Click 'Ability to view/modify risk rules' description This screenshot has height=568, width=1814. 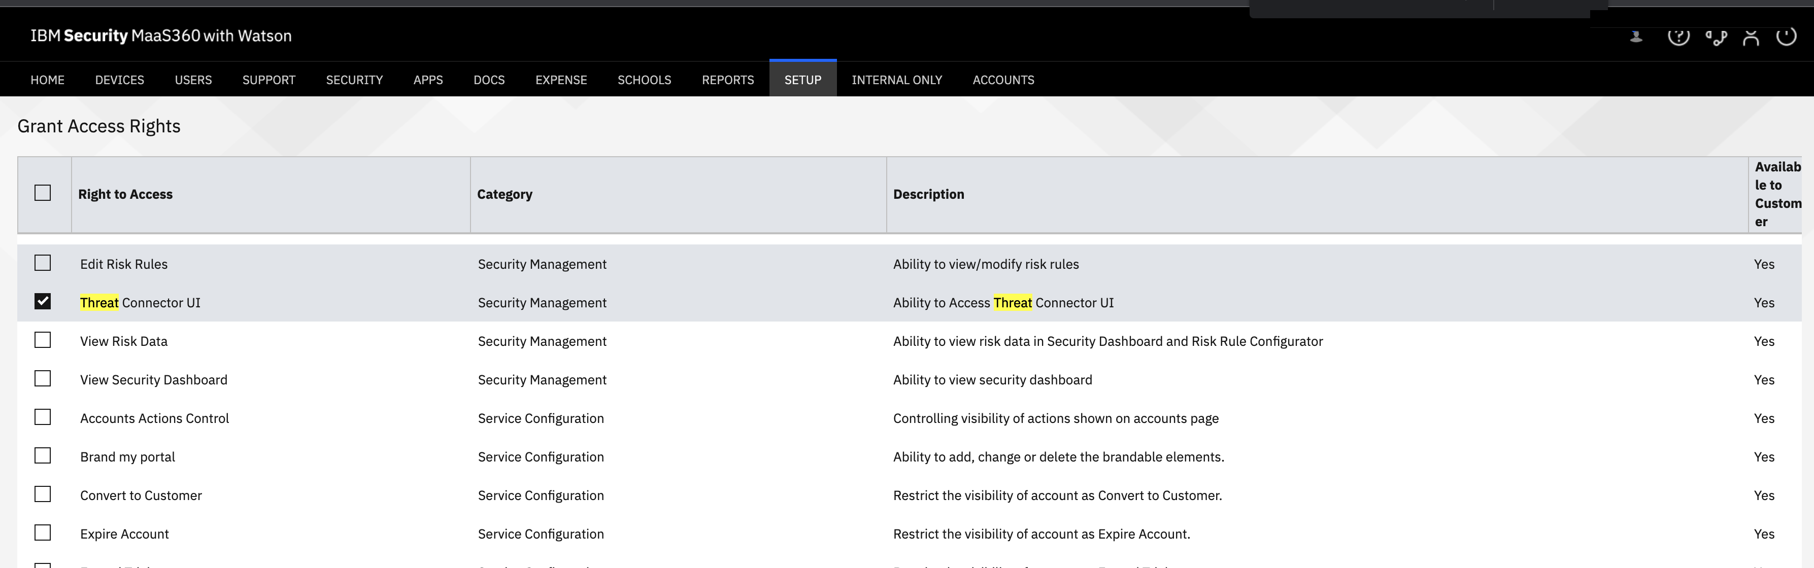click(986, 264)
